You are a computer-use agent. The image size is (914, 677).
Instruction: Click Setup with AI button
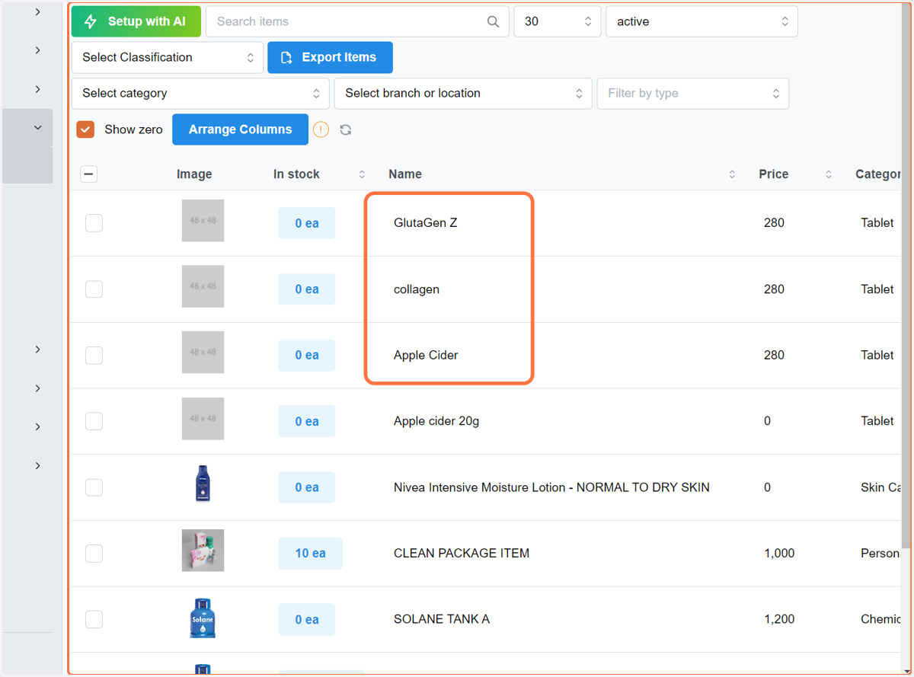point(136,21)
